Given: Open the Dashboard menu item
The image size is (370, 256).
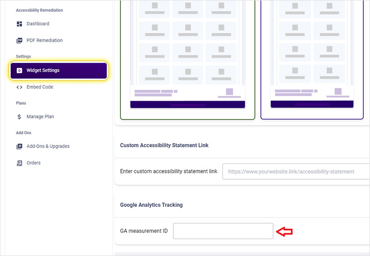Looking at the screenshot, I should click(x=38, y=24).
